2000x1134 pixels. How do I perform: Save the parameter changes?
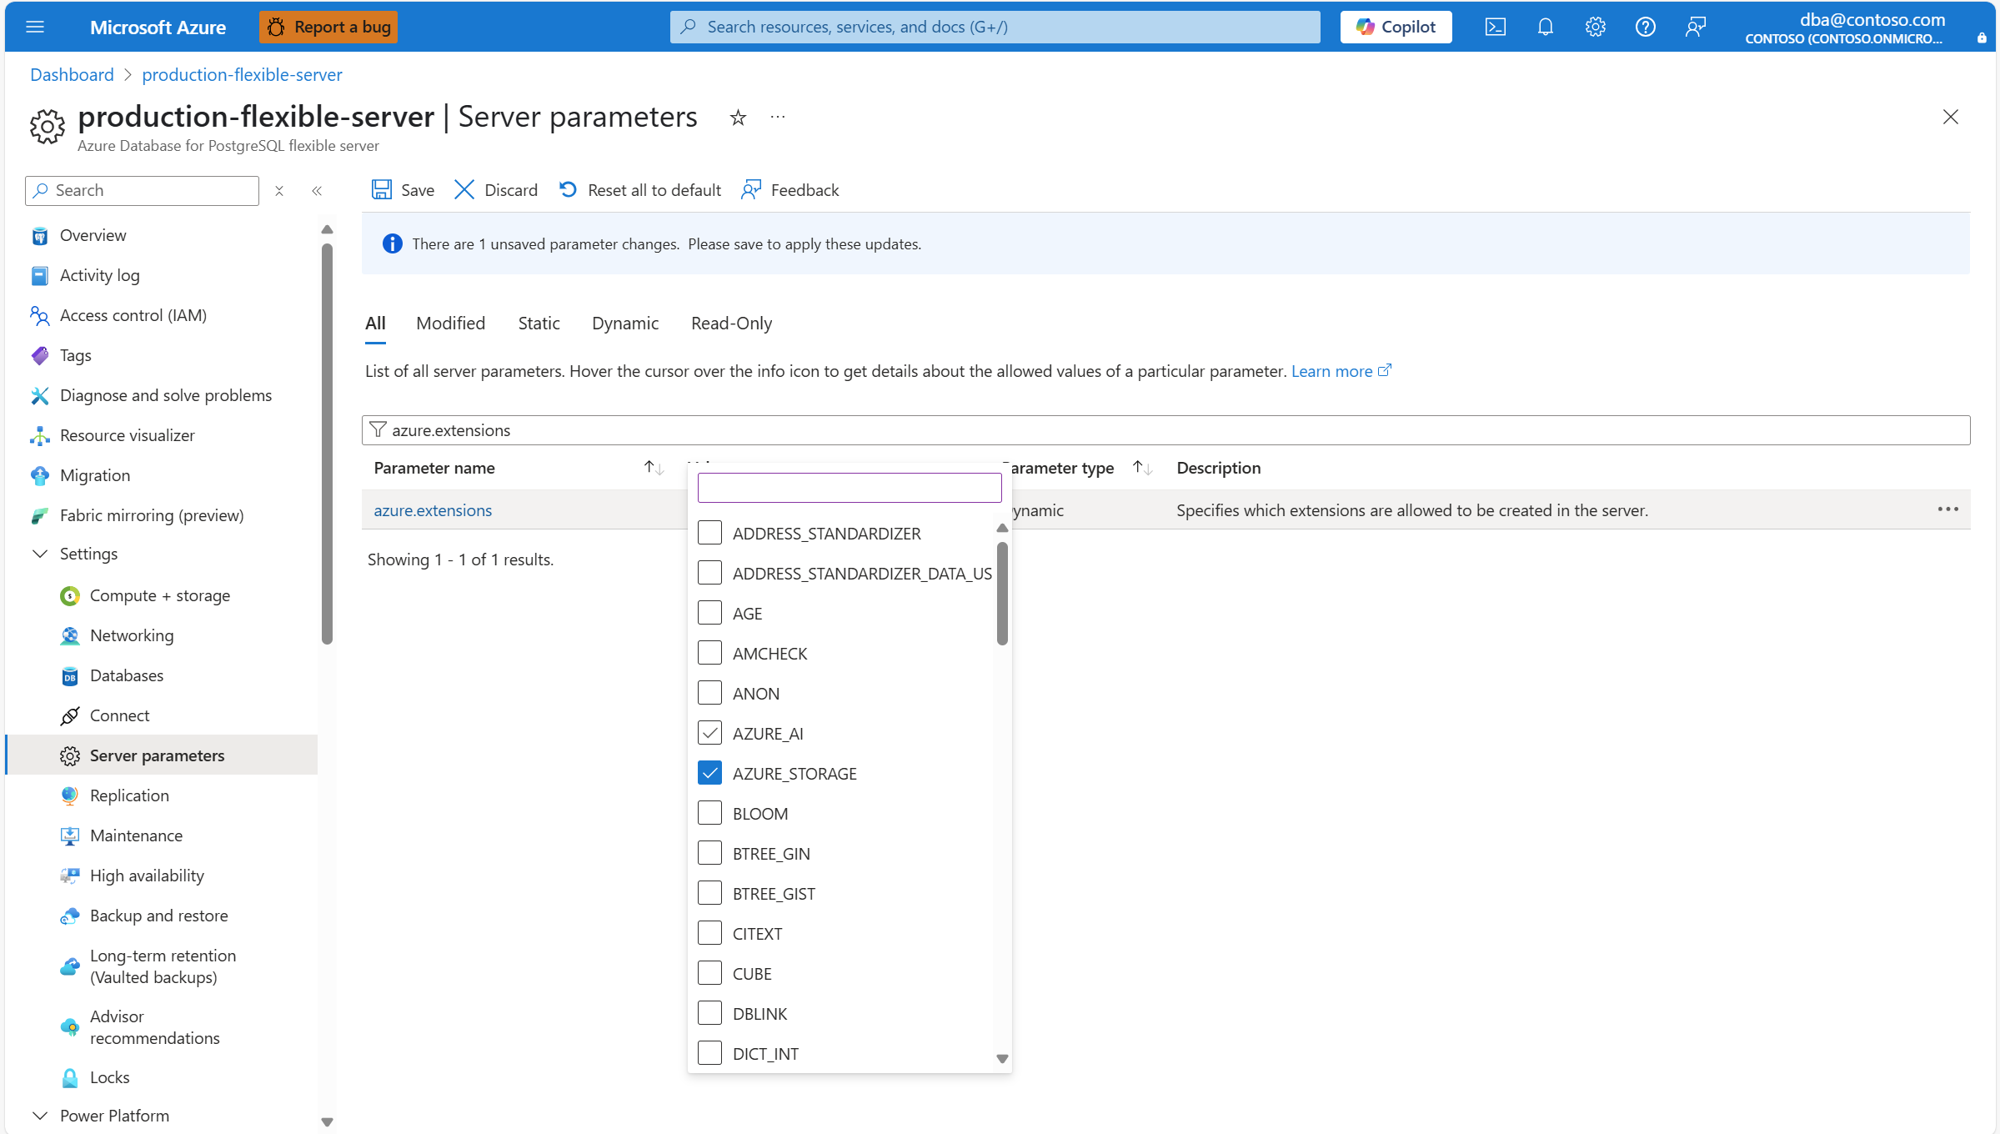click(x=403, y=190)
